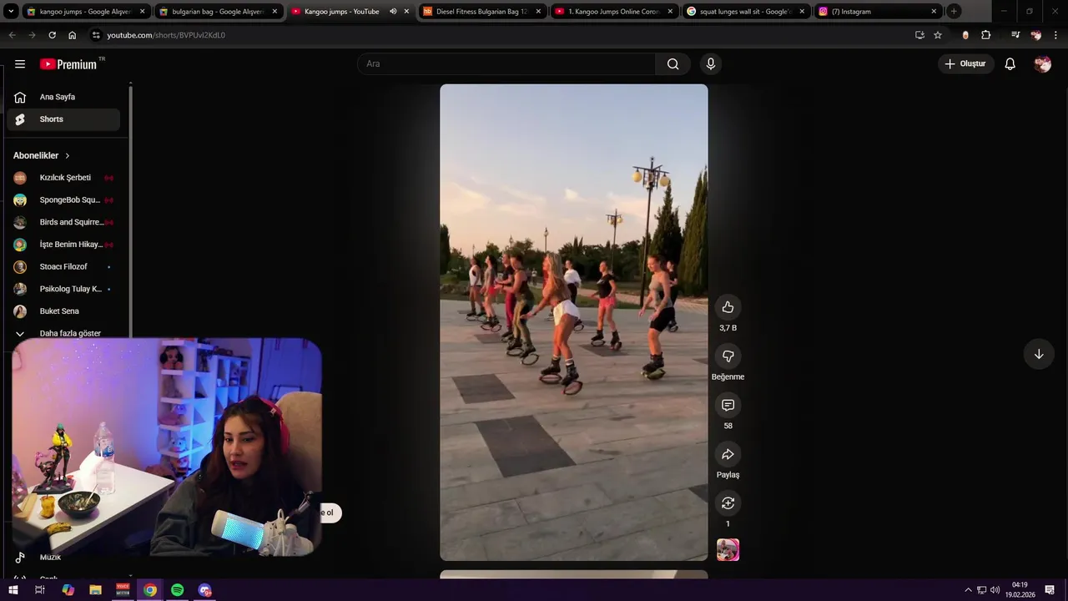Open Chrome profile avatar in toolbar
This screenshot has width=1068, height=601.
click(x=1036, y=35)
